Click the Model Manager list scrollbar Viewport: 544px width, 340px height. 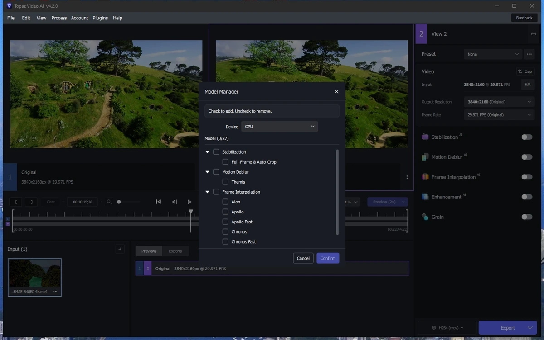(x=337, y=192)
